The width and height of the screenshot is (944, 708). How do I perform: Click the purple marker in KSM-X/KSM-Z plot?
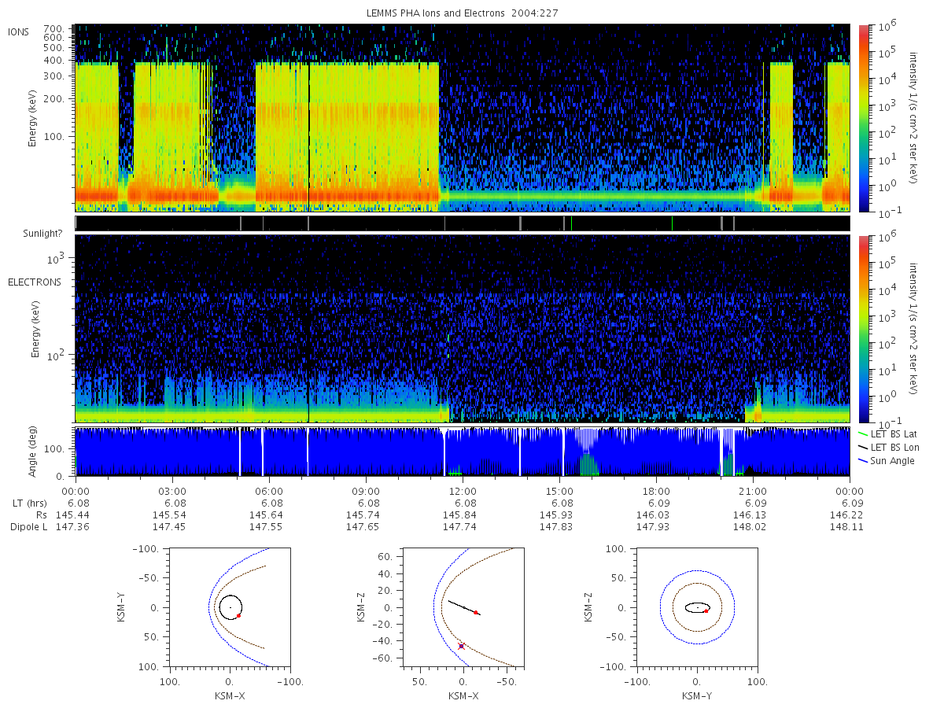pos(462,646)
